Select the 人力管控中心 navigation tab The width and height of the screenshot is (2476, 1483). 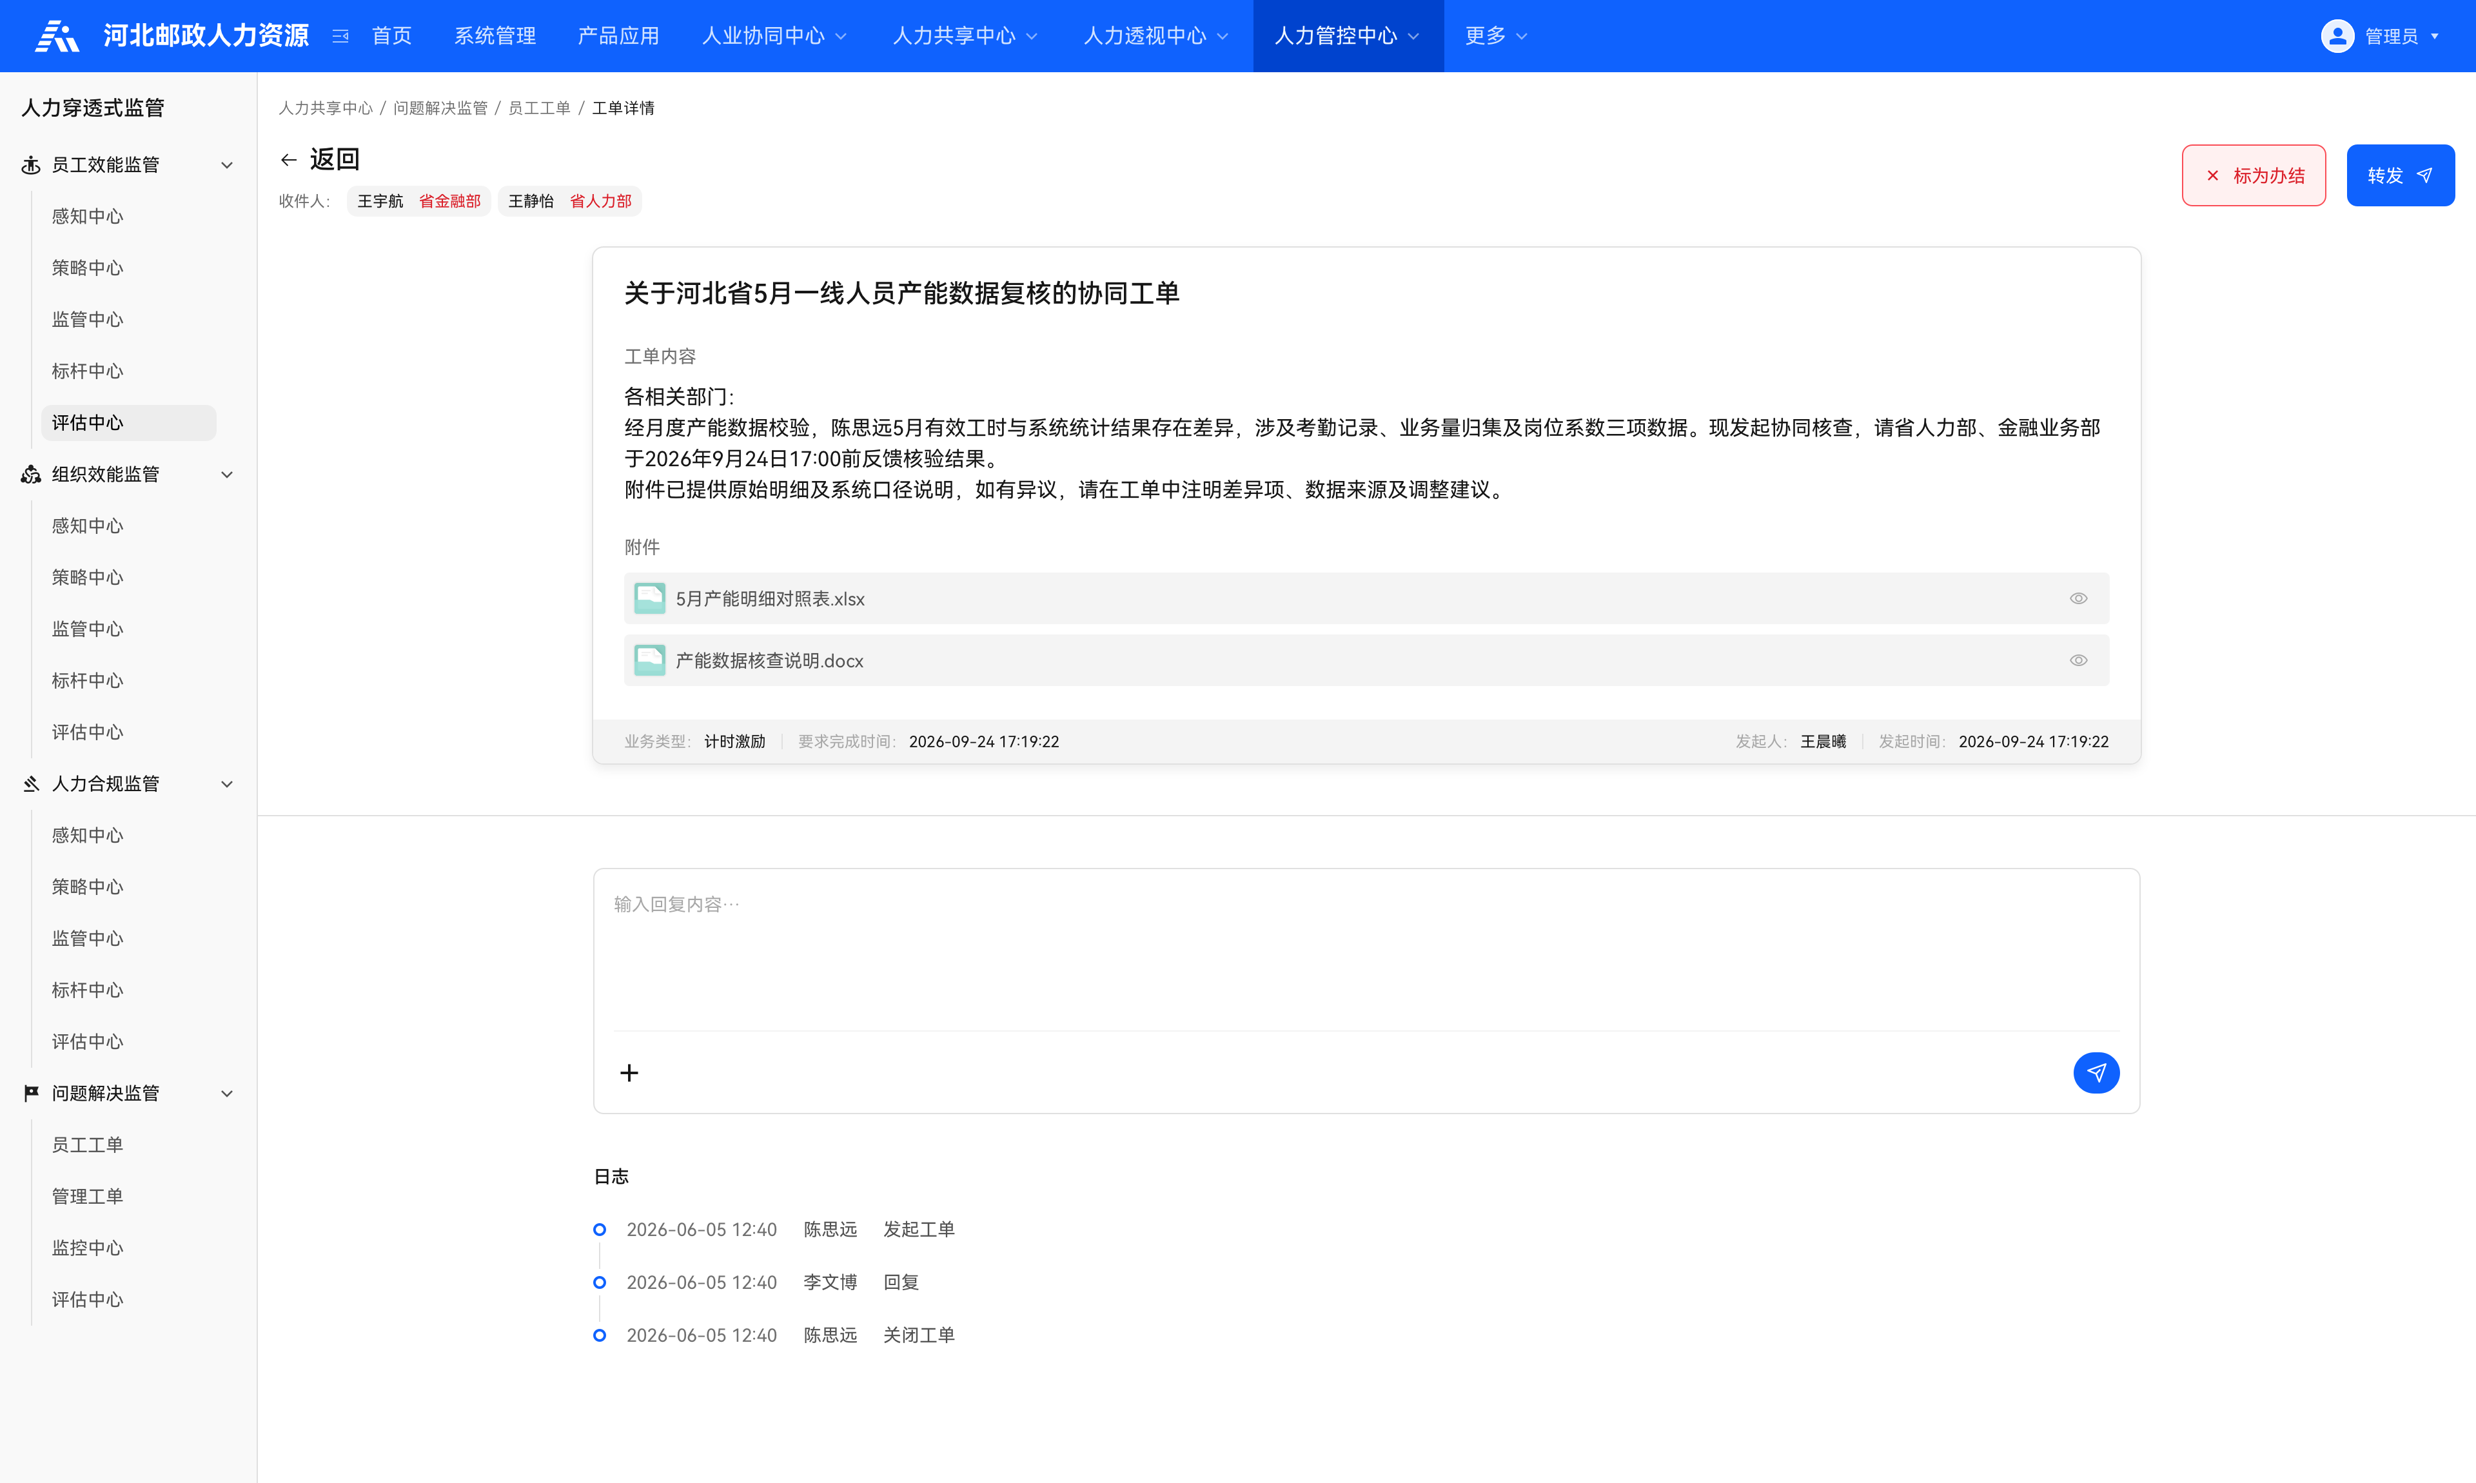[x=1348, y=36]
